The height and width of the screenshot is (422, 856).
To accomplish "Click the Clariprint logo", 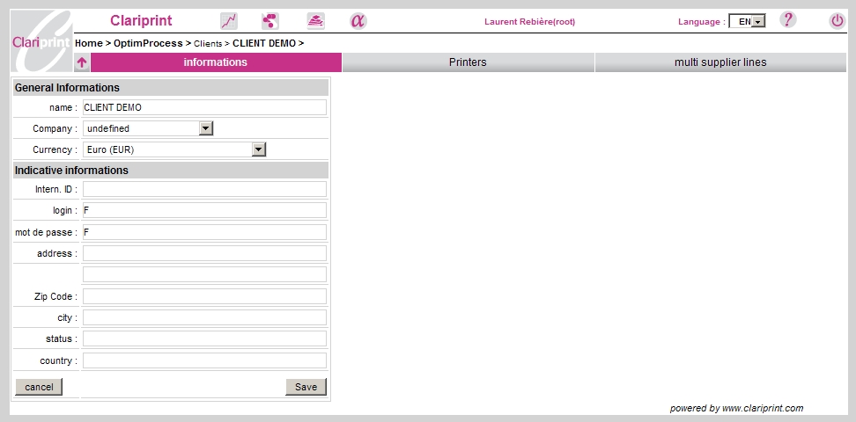I will [x=41, y=41].
